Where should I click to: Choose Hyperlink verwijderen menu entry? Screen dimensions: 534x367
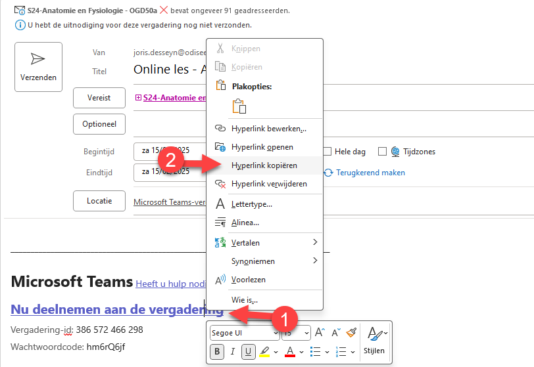264,184
